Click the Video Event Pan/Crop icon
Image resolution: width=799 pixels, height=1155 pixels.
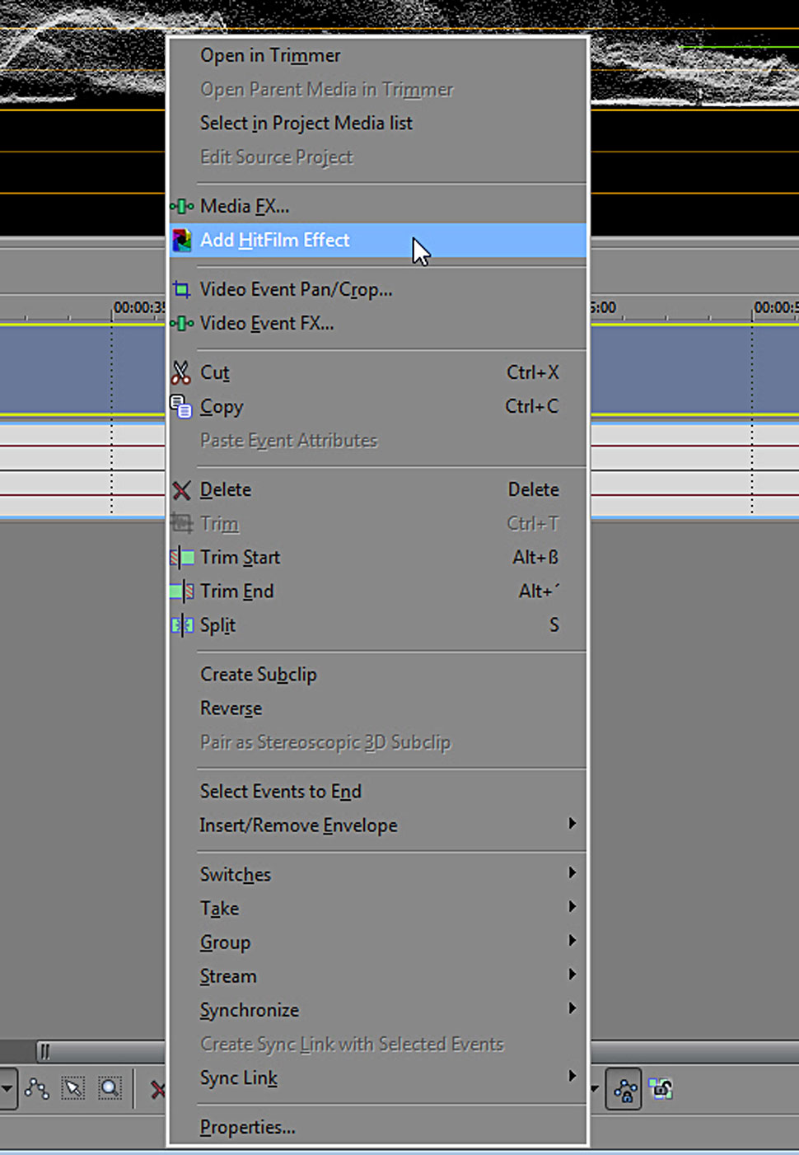coord(182,290)
